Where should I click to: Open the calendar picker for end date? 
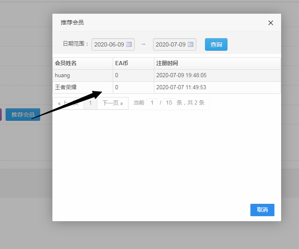click(x=190, y=44)
